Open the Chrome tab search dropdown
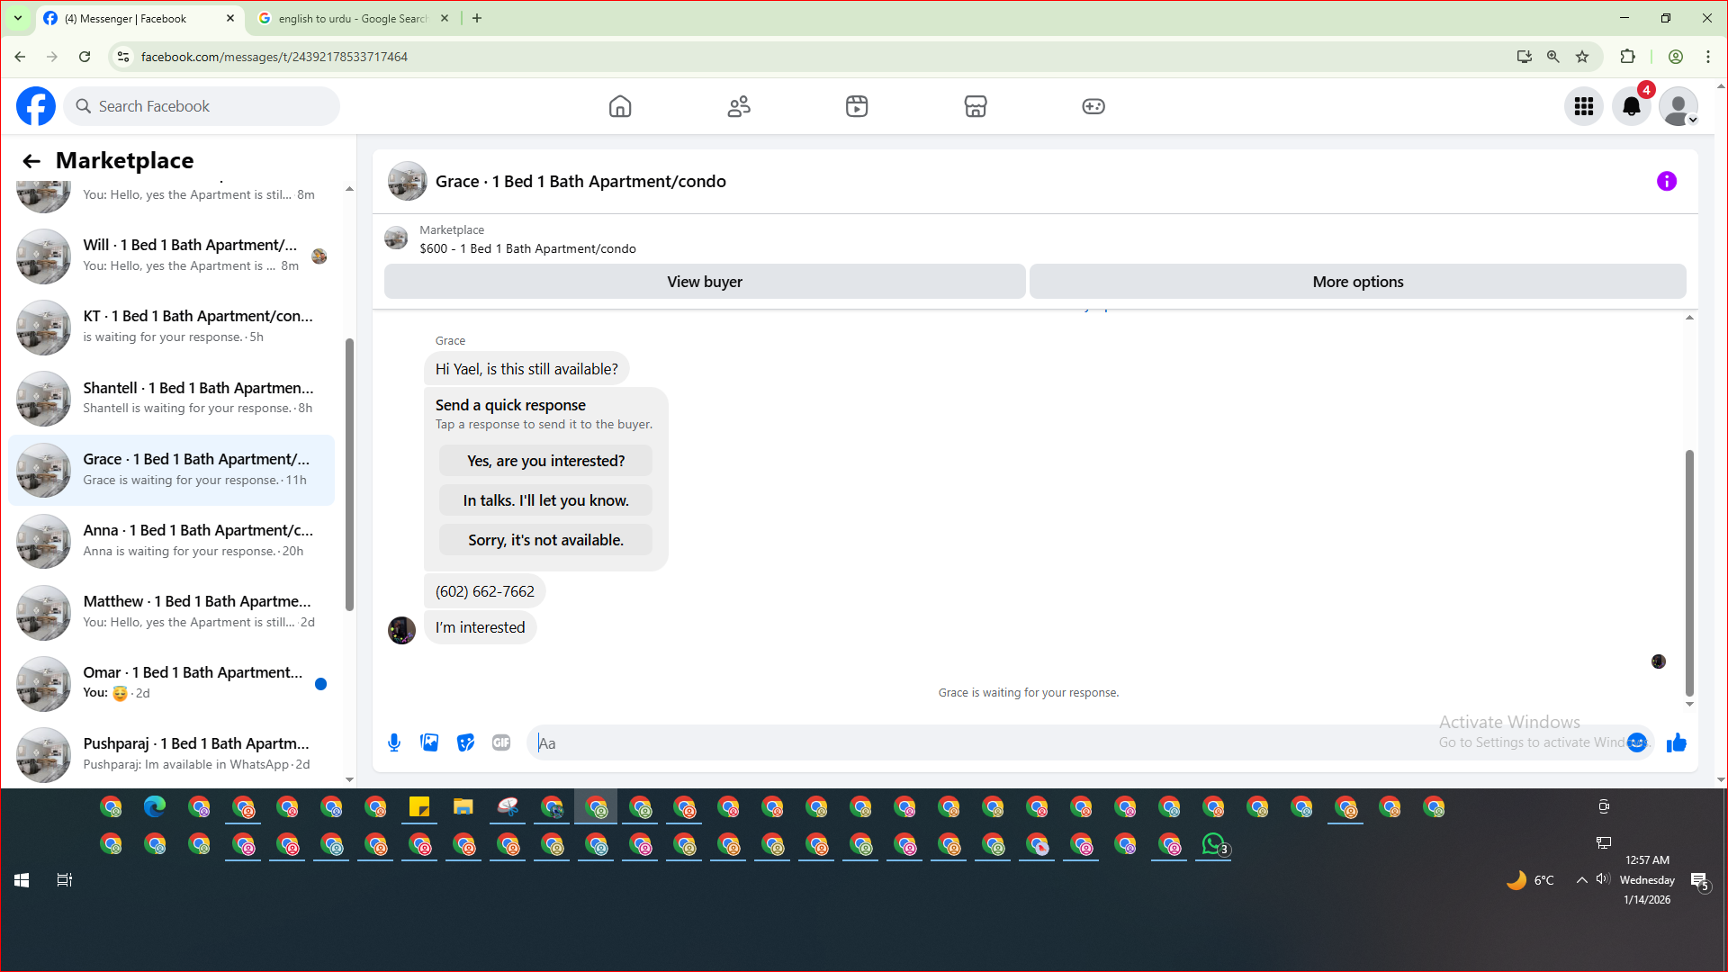Image resolution: width=1728 pixels, height=972 pixels. point(17,18)
